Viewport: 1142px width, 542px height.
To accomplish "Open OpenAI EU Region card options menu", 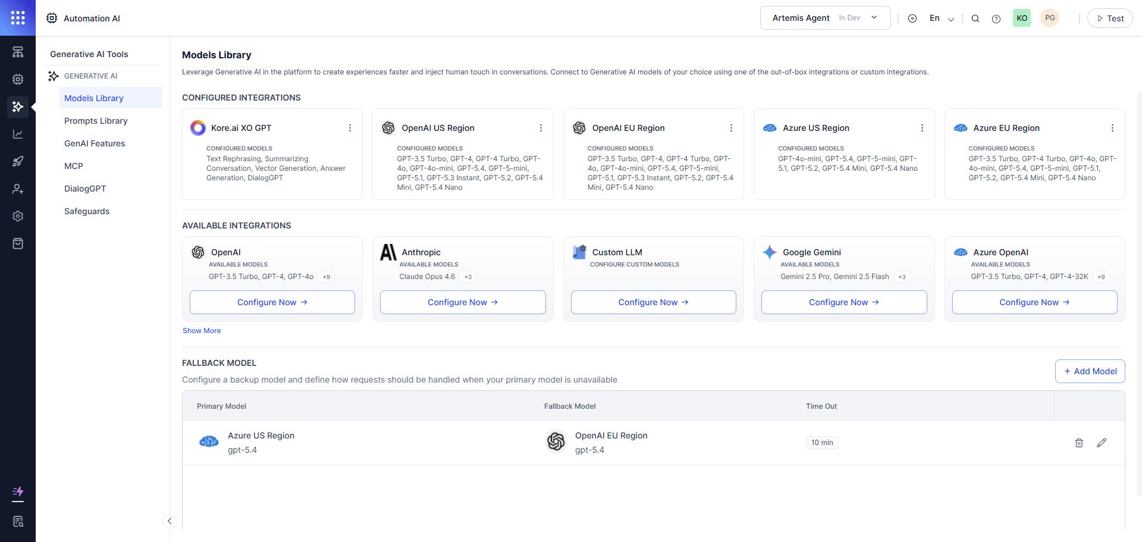I will (731, 128).
